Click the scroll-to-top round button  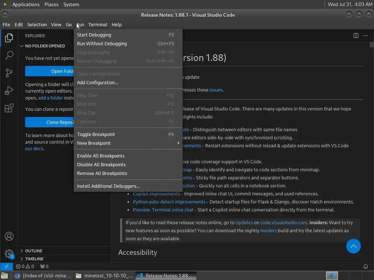353,246
